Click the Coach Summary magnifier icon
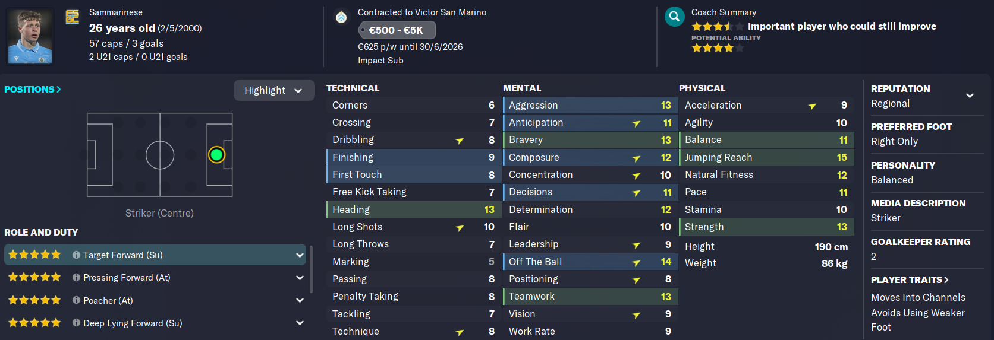 click(674, 17)
